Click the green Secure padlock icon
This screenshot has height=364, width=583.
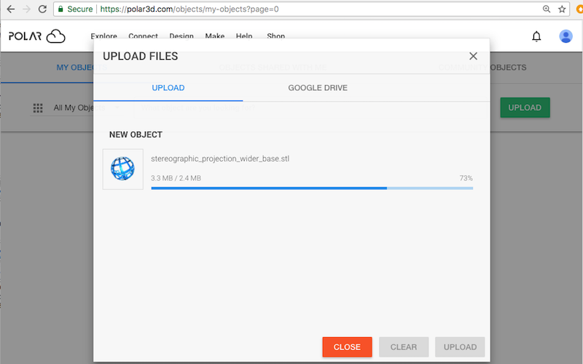(60, 9)
